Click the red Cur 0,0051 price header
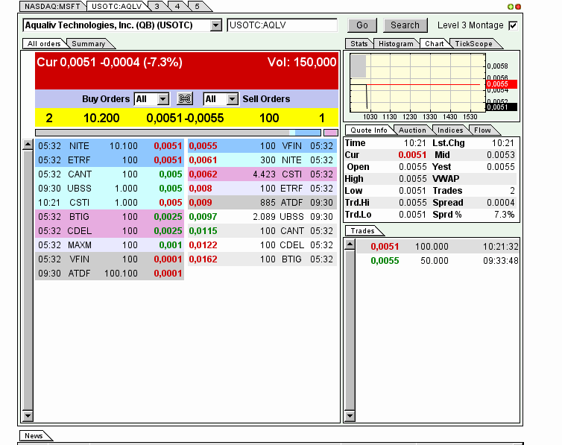 pyautogui.click(x=187, y=71)
